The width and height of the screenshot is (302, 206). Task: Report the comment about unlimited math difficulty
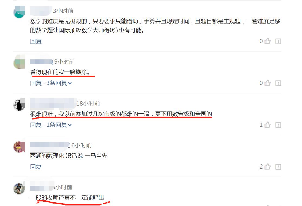[x=278, y=41]
